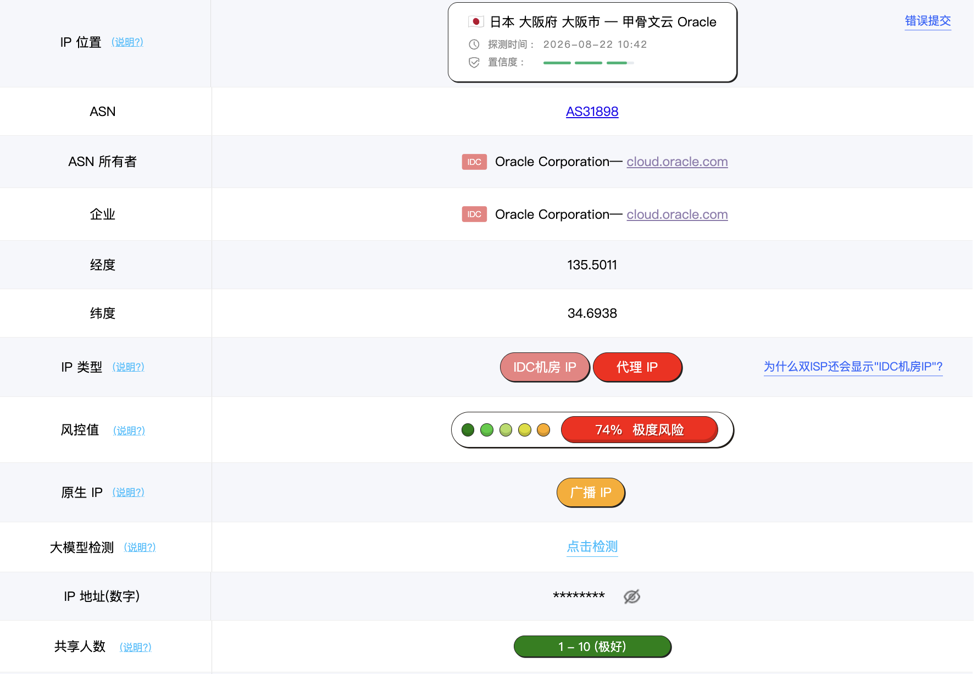The image size is (977, 674).
Task: Click the masked IP value ********
Action: point(579,596)
